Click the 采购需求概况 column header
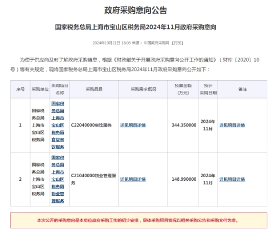 tap(143, 89)
